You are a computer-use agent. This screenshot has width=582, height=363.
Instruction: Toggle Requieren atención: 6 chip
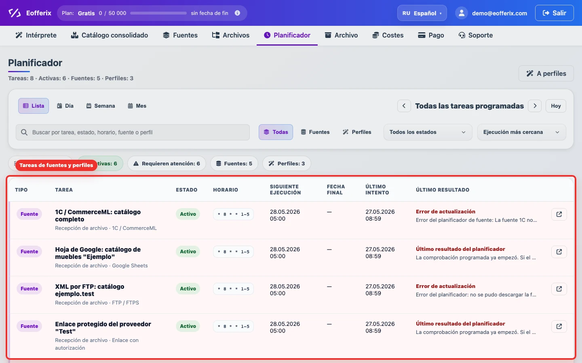click(167, 163)
